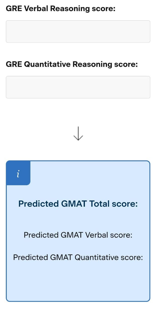Focus the GRE Quantitative Reasoning score input box
Viewport: 161px width, 323px height.
(x=78, y=87)
